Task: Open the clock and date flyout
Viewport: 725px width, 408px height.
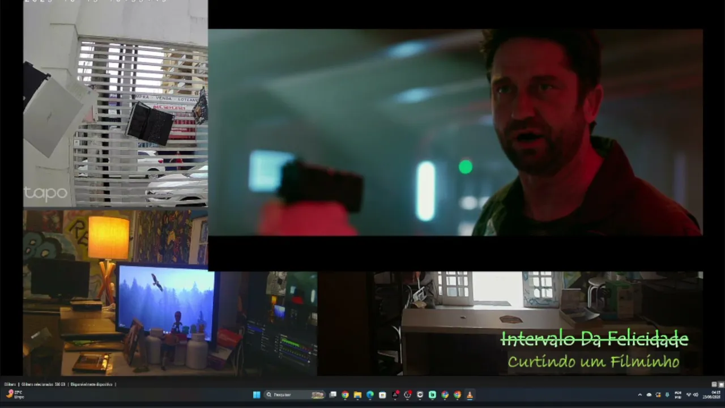Action: 712,395
